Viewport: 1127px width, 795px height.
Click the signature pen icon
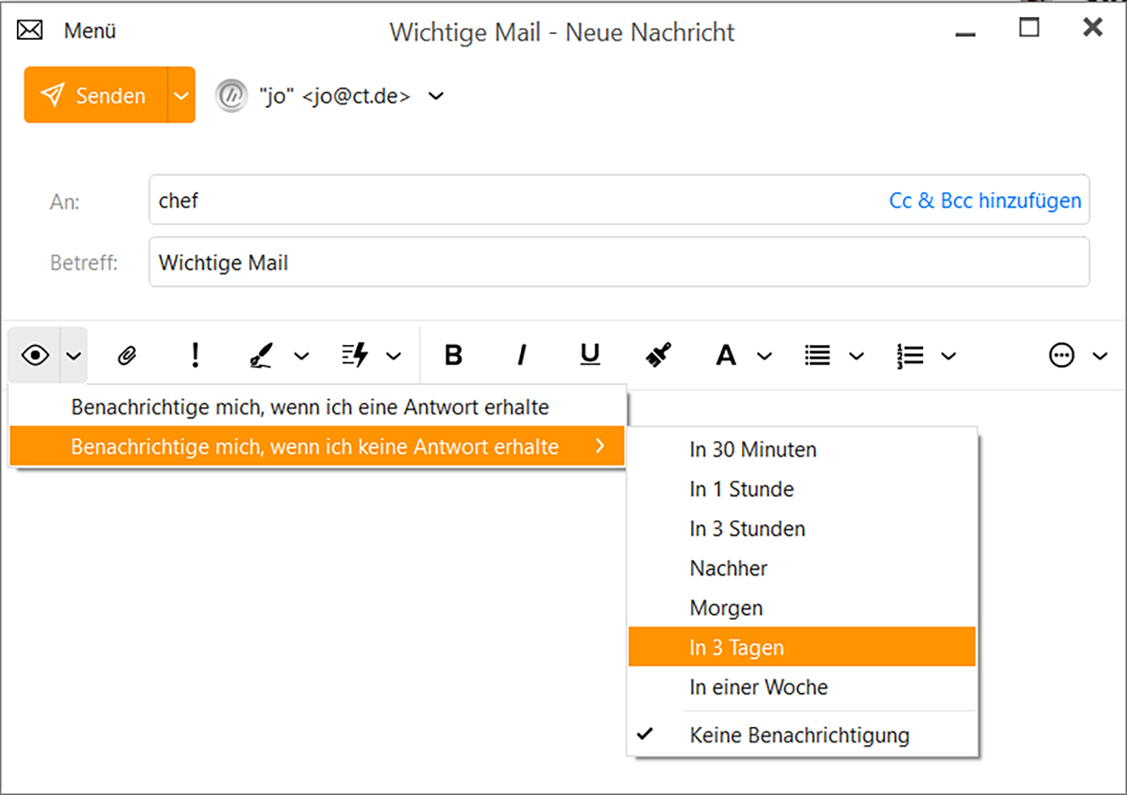pyautogui.click(x=261, y=355)
